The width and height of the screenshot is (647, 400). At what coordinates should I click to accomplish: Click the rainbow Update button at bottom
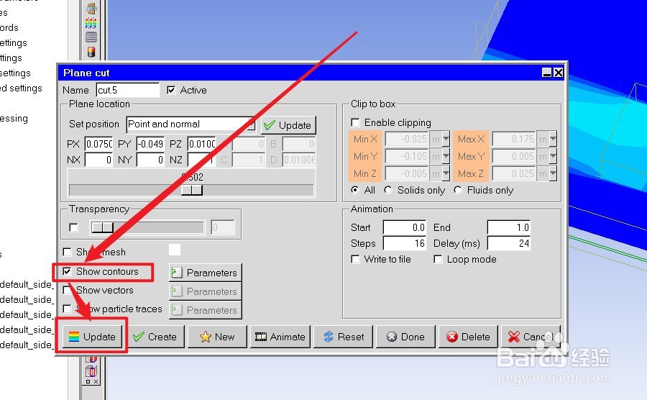93,337
